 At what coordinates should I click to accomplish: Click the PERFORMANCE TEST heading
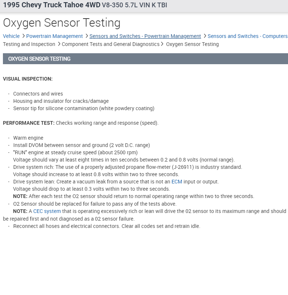point(29,123)
